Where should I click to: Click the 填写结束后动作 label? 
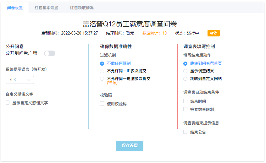tap(197, 55)
